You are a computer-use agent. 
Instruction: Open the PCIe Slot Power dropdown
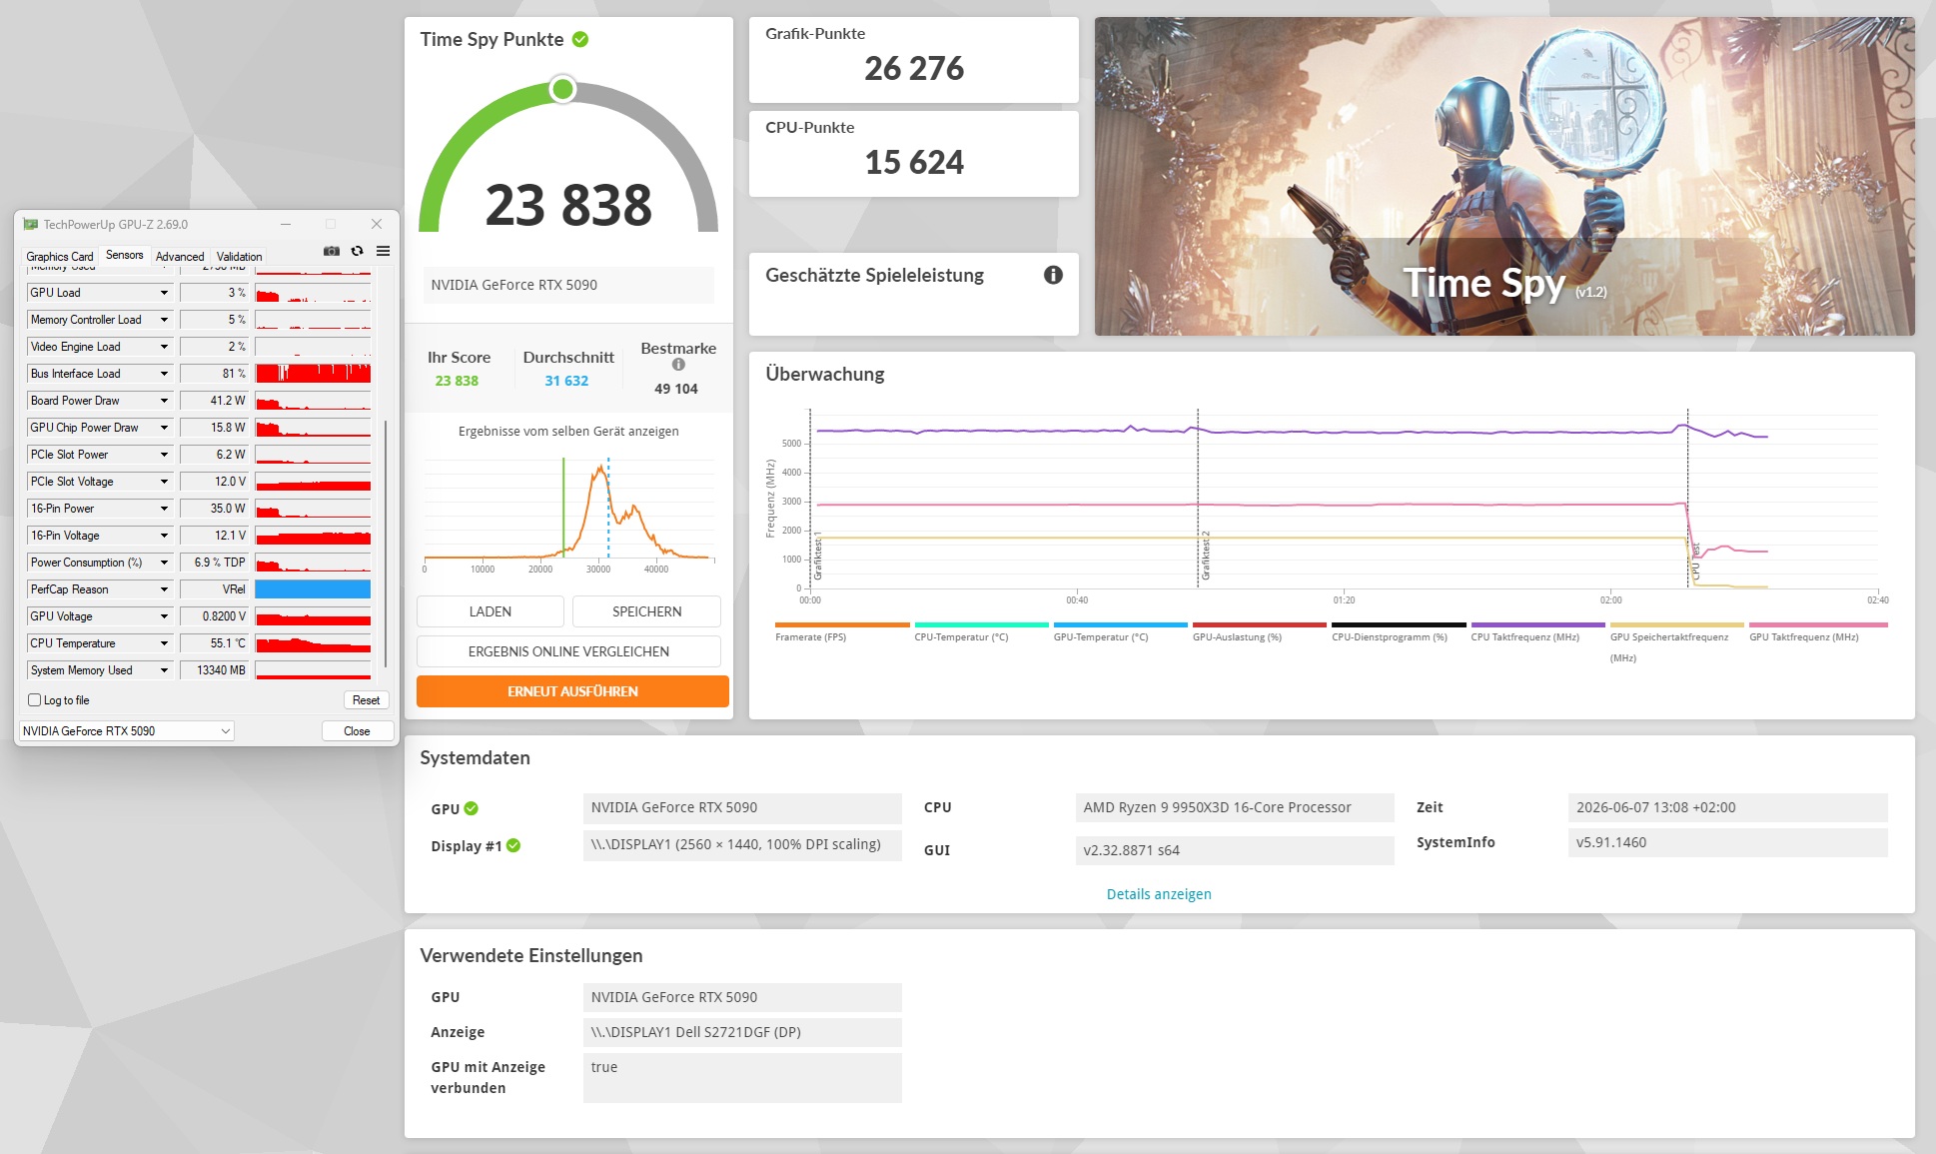tap(164, 455)
